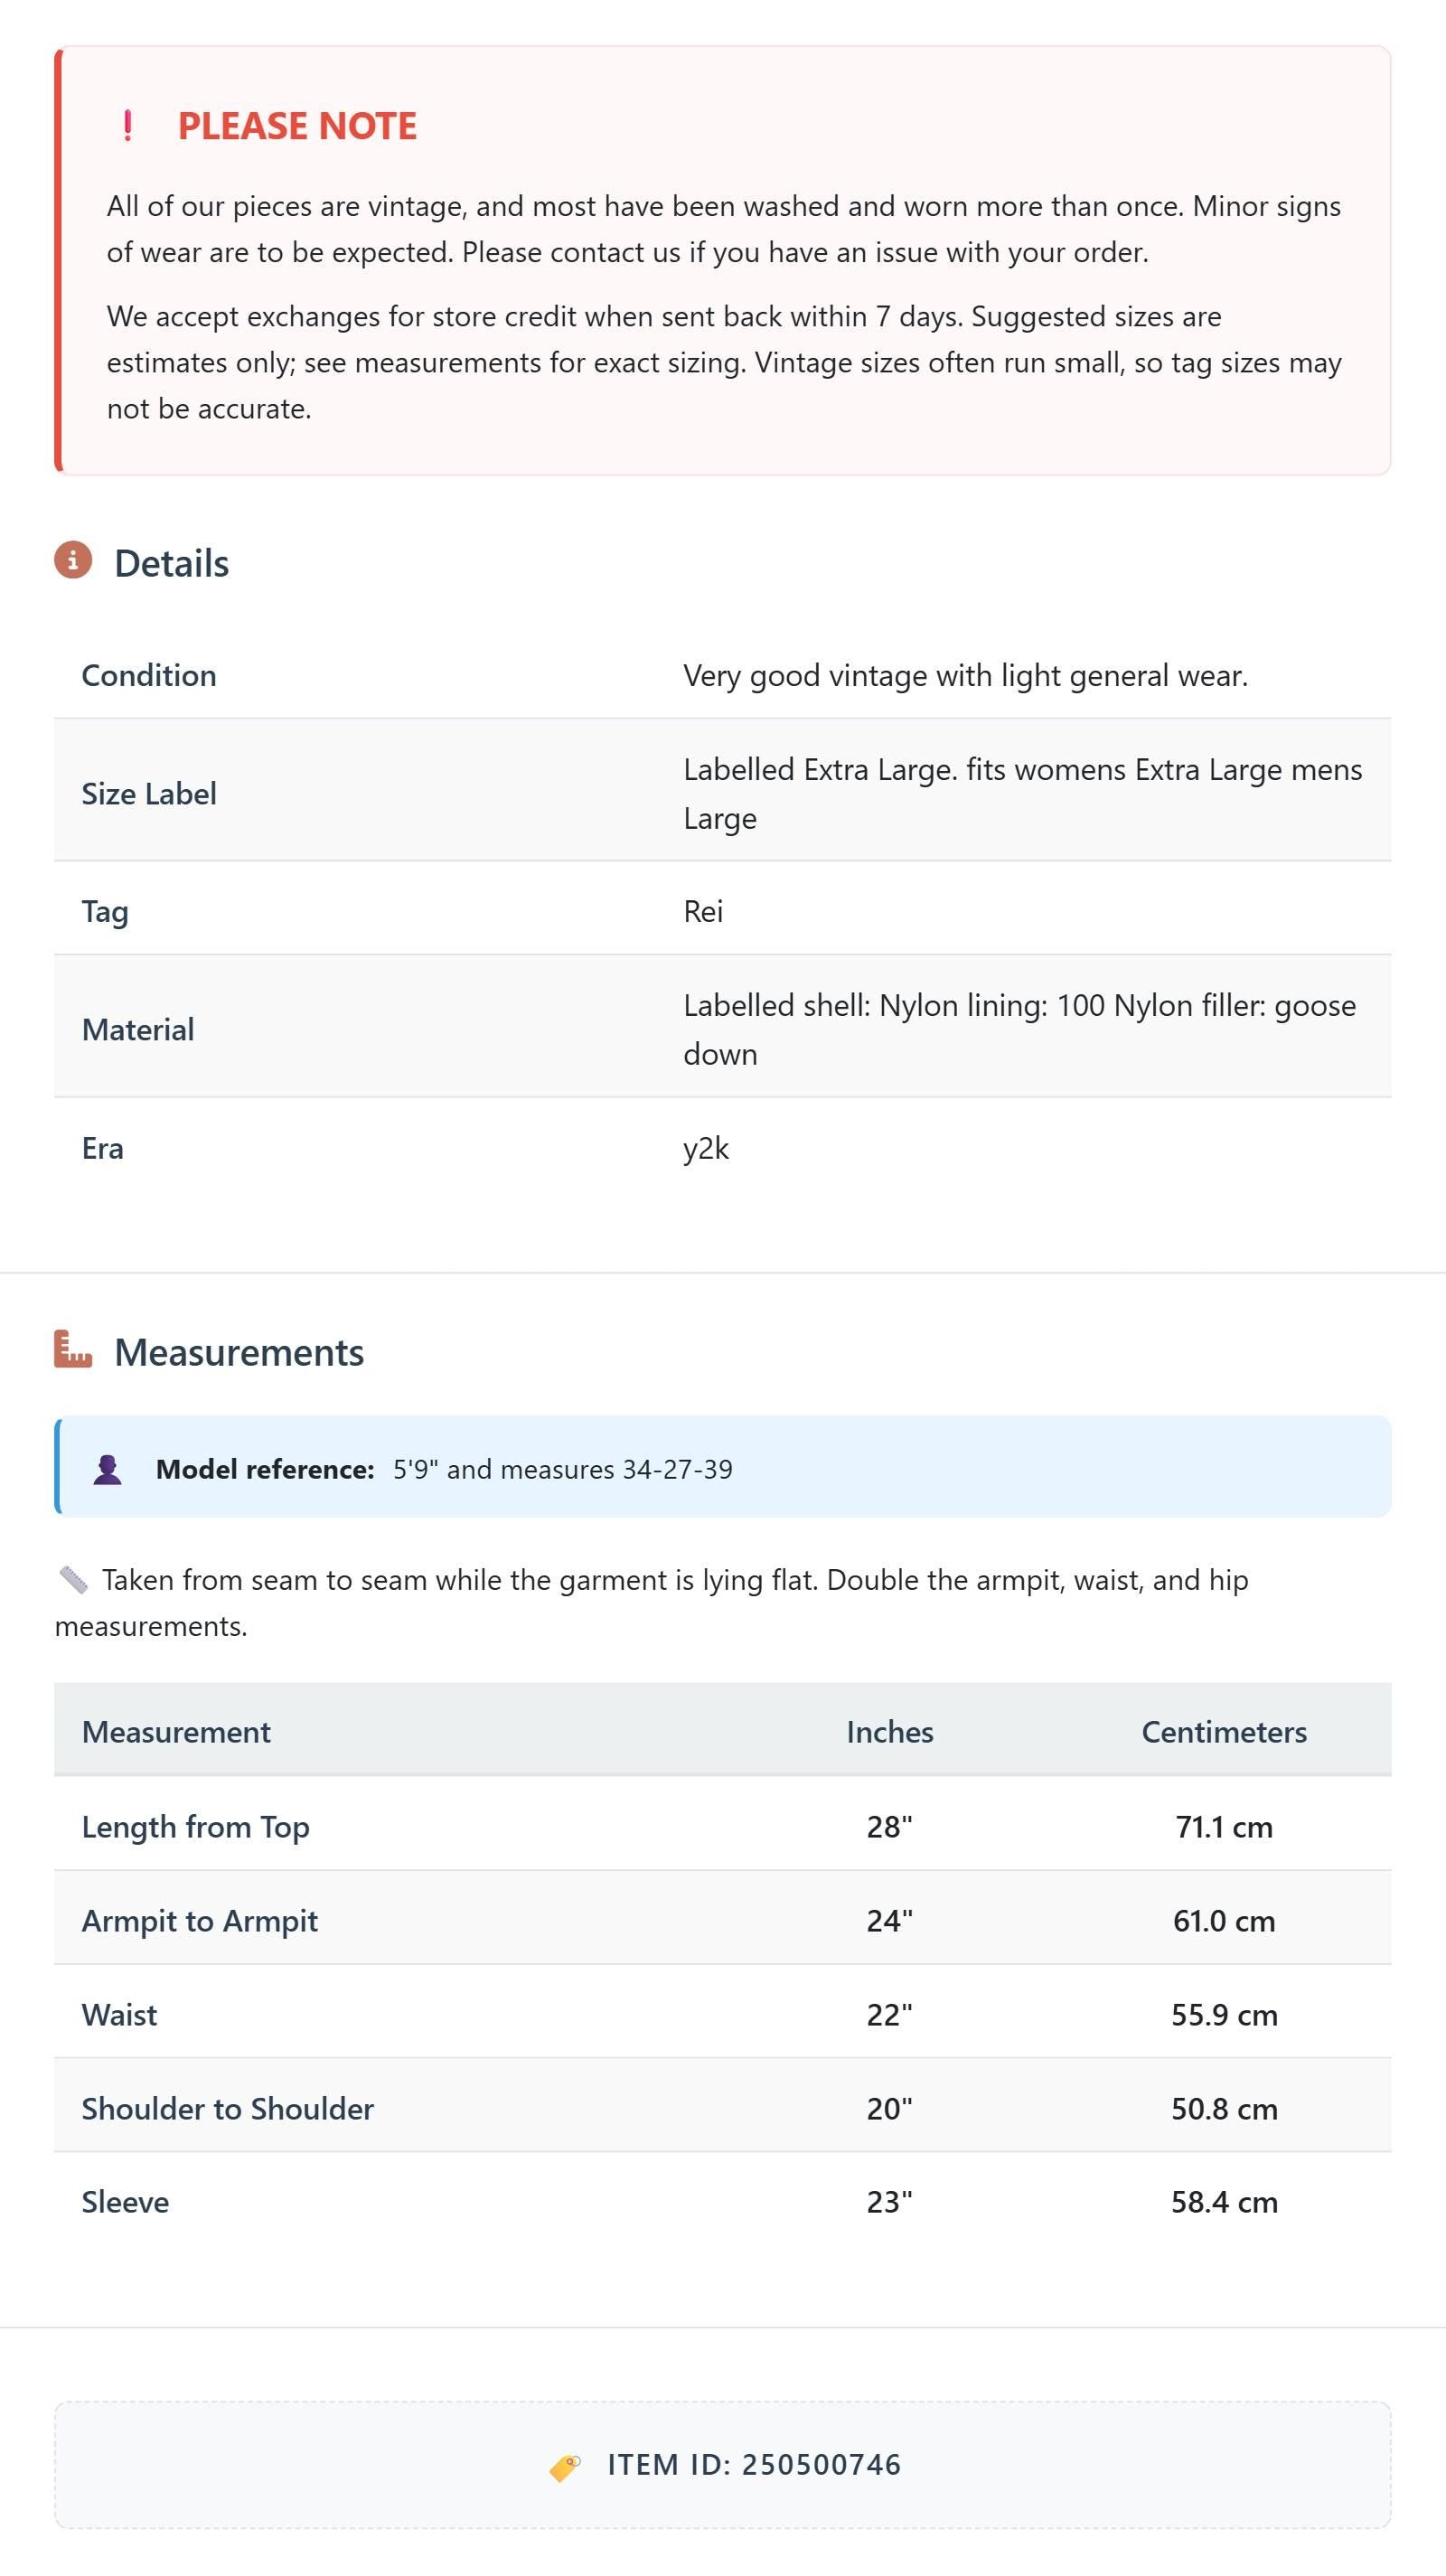Click the Rei tag value

coord(703,911)
